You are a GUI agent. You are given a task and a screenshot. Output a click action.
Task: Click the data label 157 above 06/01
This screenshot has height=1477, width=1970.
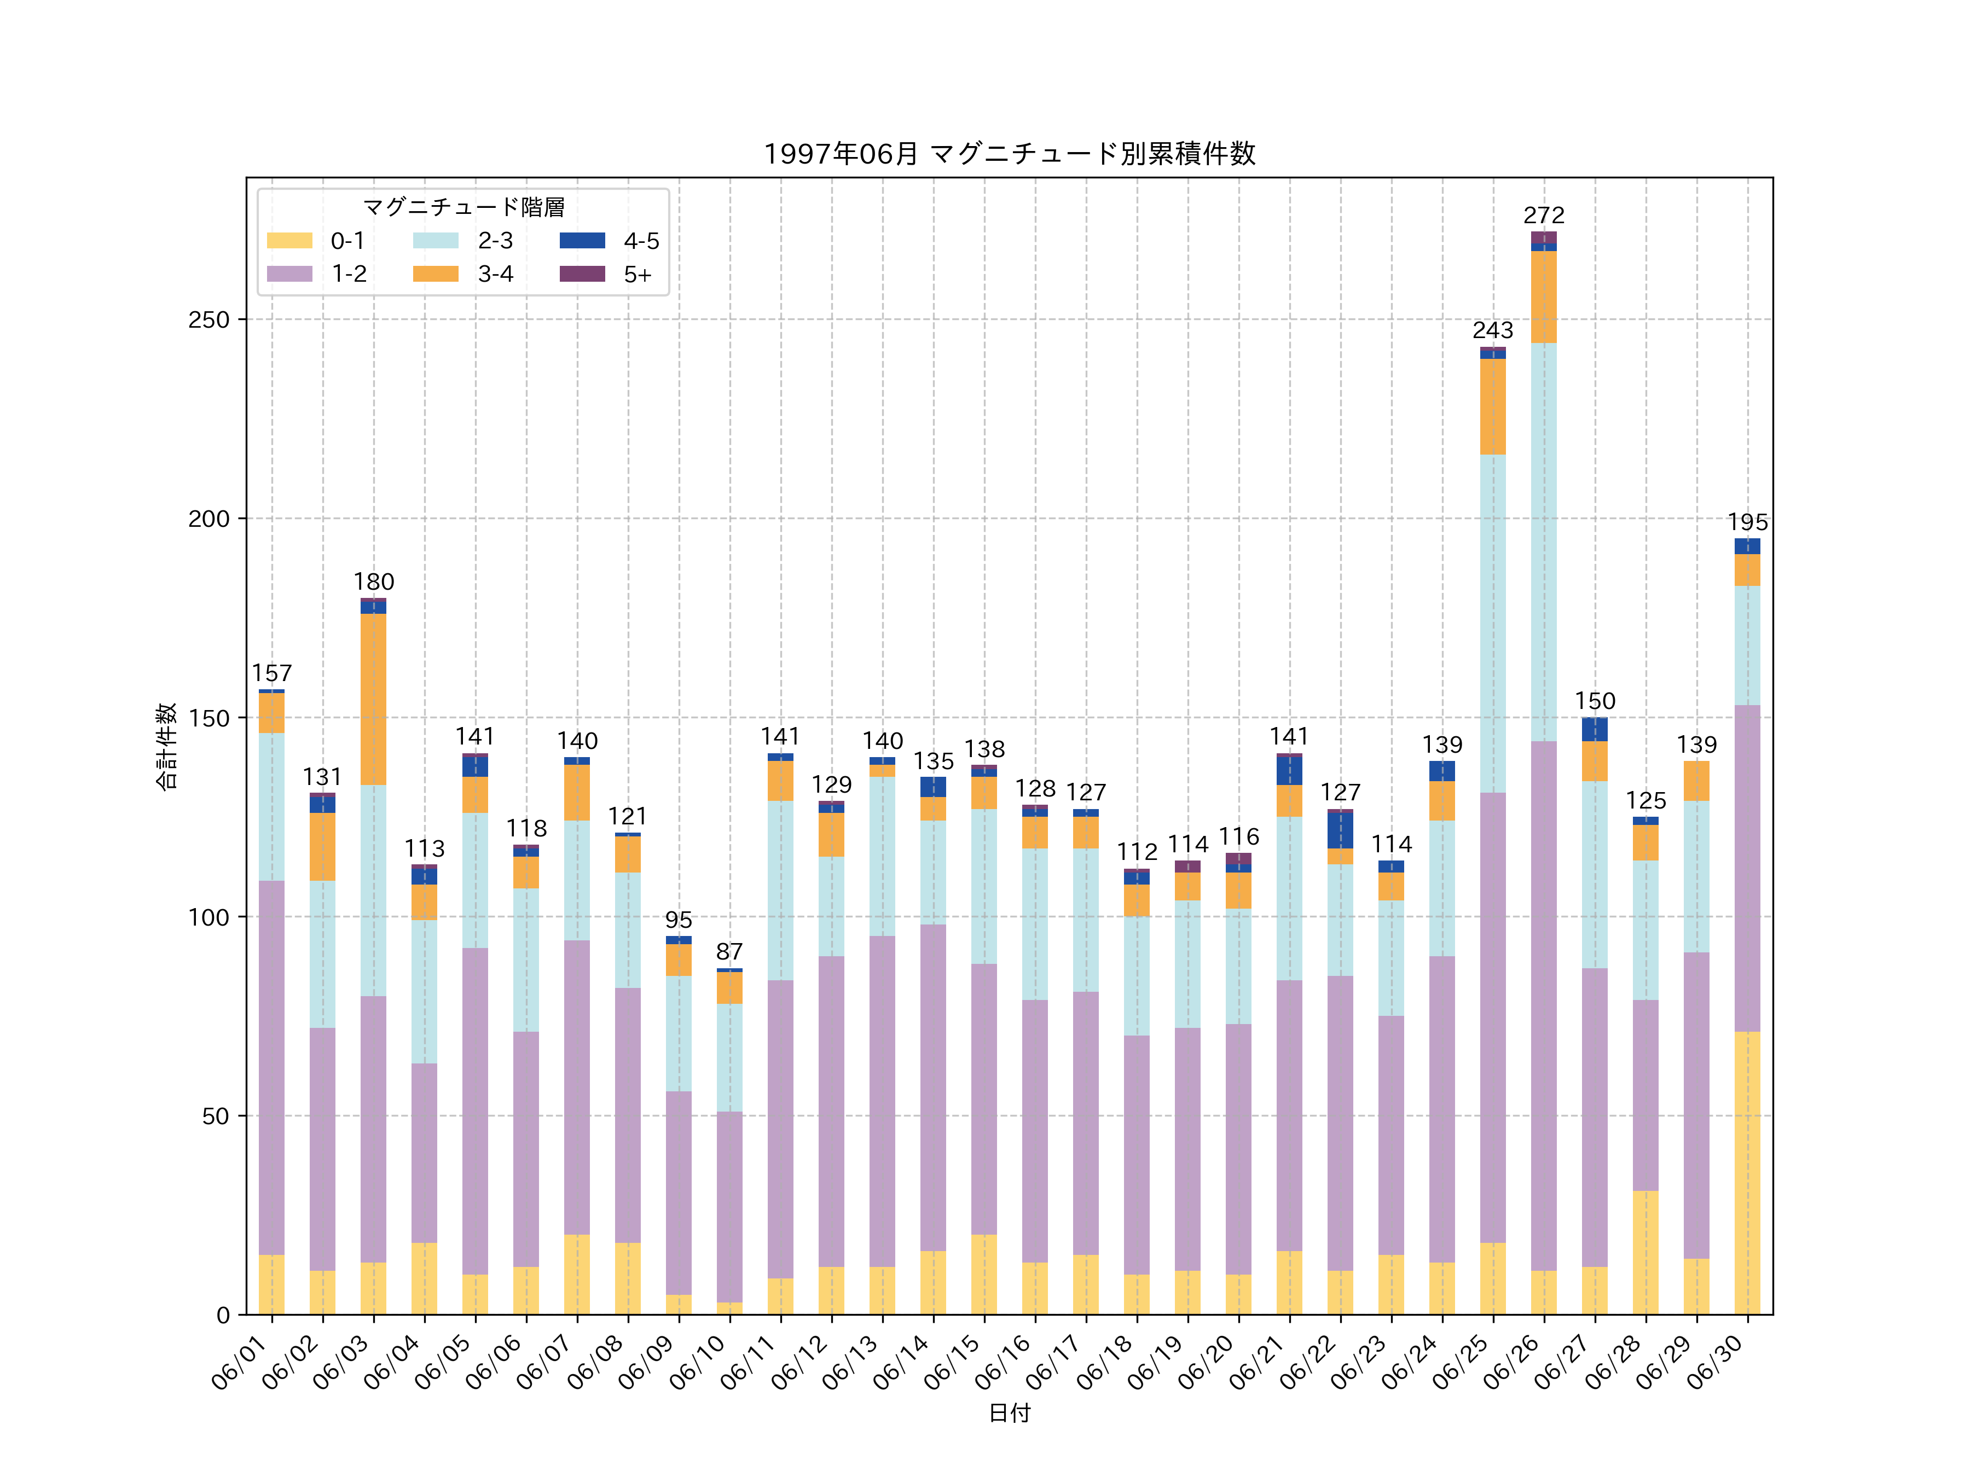271,673
